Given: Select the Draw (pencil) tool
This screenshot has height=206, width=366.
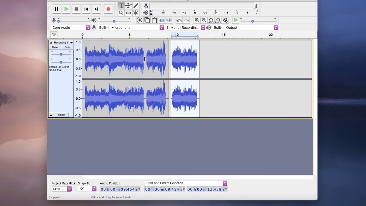Looking at the screenshot, I should click(x=136, y=6).
